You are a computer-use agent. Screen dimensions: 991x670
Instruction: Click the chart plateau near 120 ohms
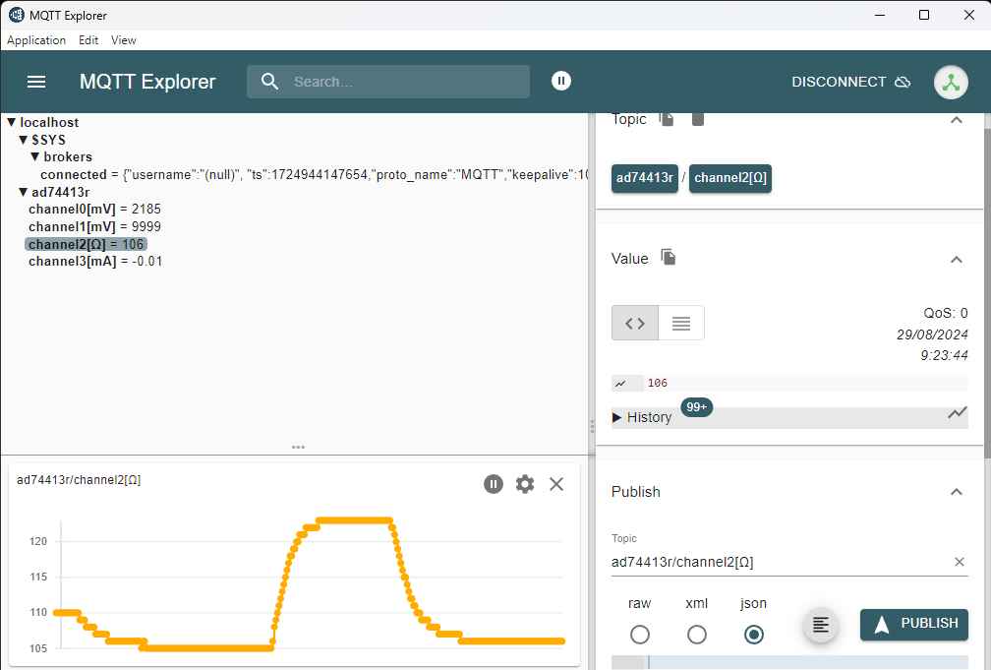click(x=354, y=520)
